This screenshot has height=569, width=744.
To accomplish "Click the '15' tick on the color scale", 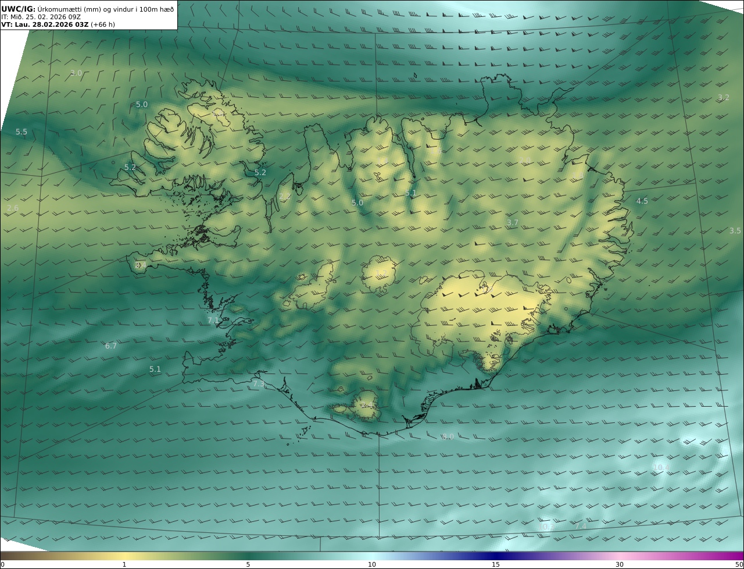I will coord(496,564).
